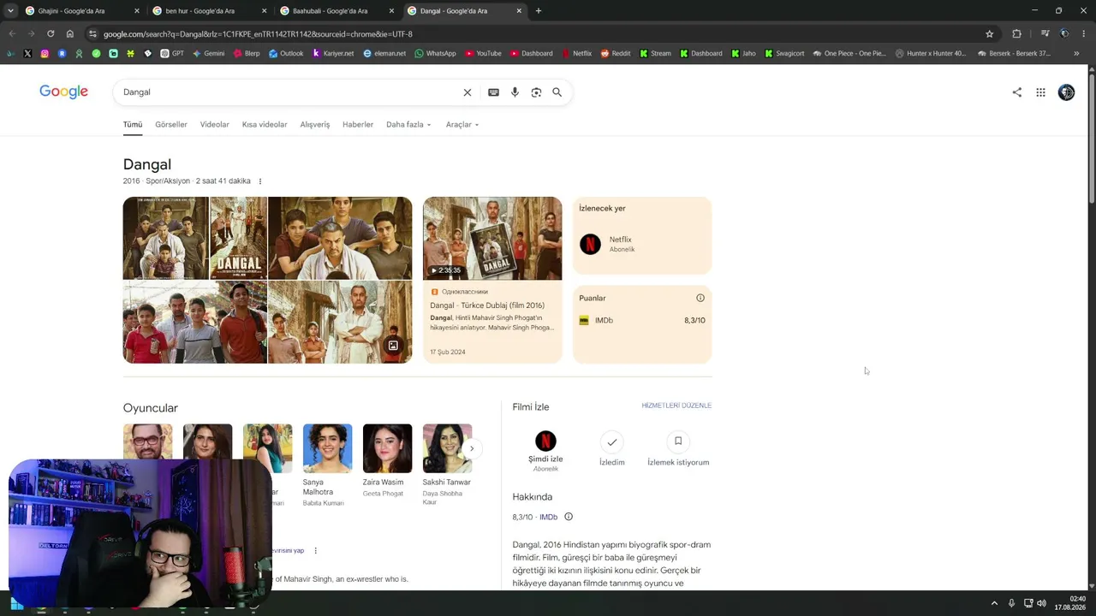
Task: Open the info icon beside IMDb rating in Hakkında
Action: click(x=569, y=517)
